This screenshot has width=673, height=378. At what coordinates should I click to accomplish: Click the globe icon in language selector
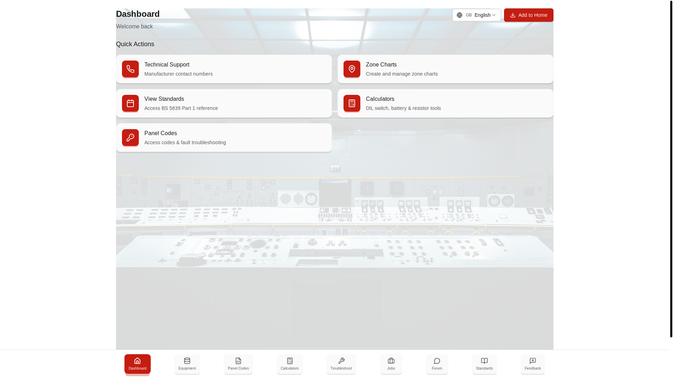click(460, 15)
